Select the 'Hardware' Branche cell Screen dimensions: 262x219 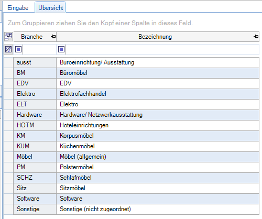tap(35, 115)
